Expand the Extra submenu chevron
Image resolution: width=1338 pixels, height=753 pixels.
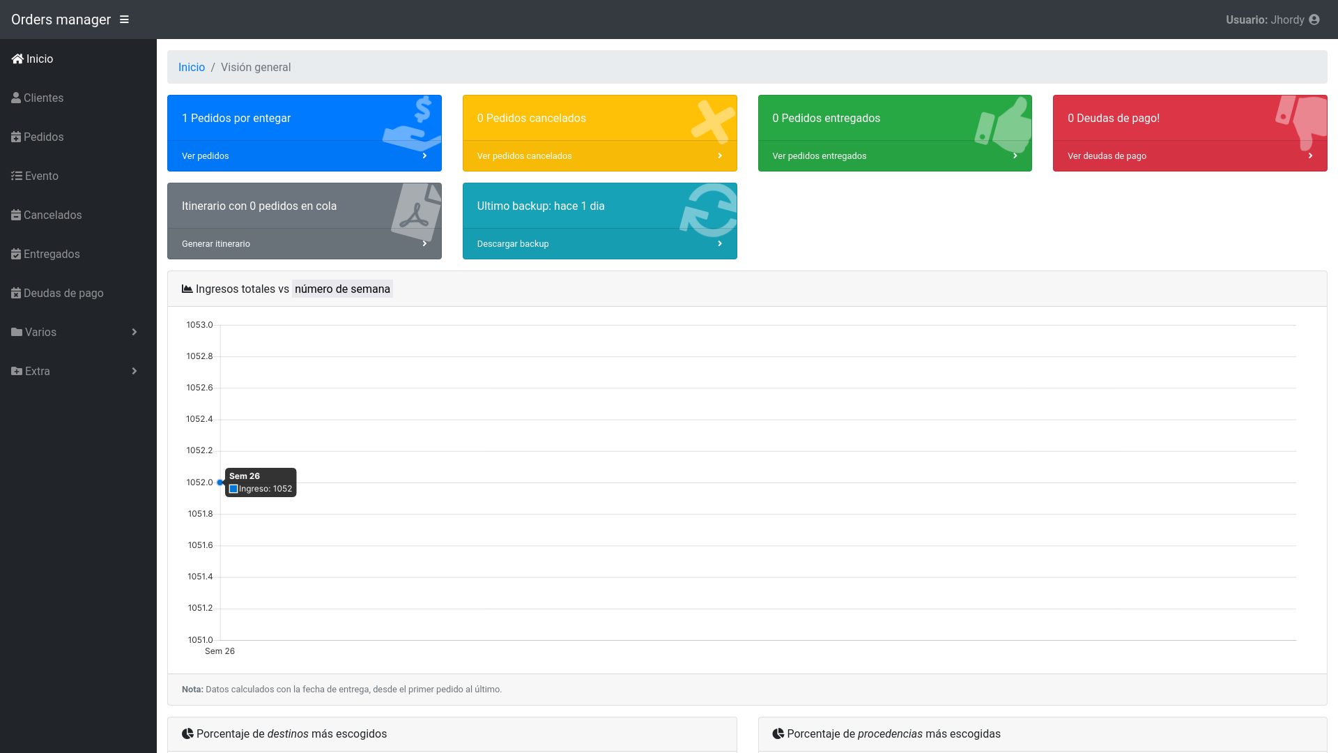point(134,371)
